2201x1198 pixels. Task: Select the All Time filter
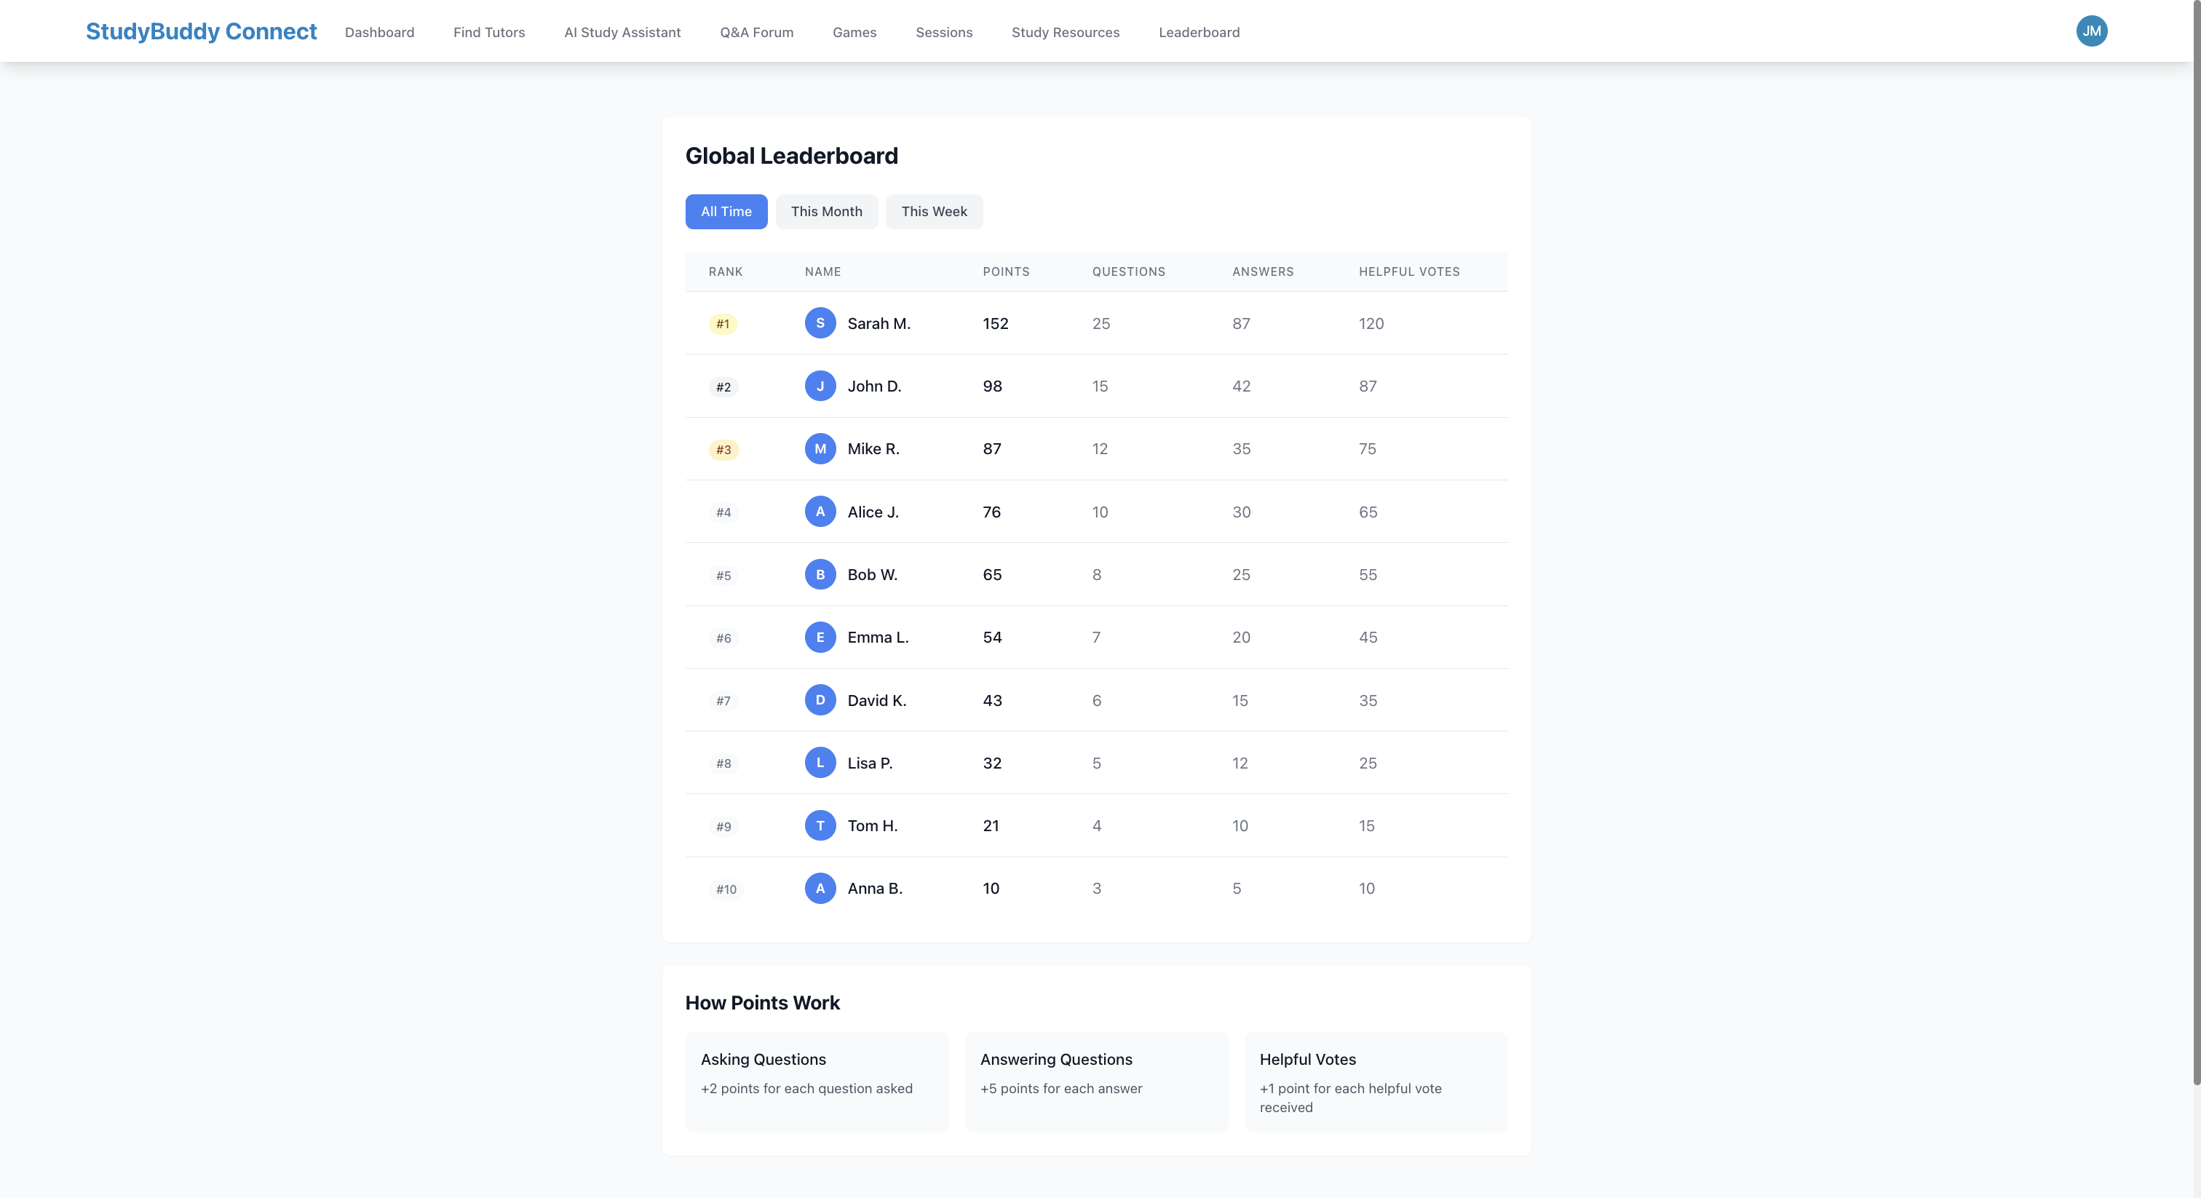pos(726,211)
